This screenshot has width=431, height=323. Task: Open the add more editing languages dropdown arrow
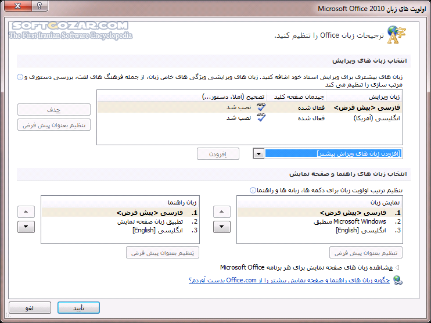point(258,154)
